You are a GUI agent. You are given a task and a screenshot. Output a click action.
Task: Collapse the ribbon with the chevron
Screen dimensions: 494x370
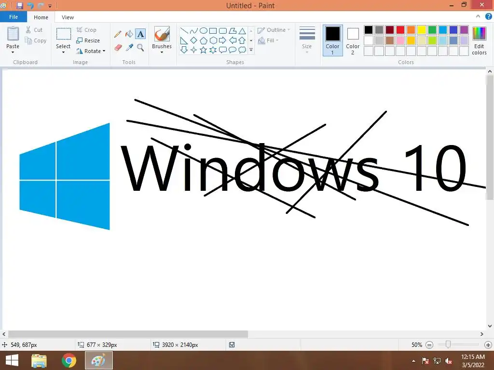pyautogui.click(x=478, y=16)
